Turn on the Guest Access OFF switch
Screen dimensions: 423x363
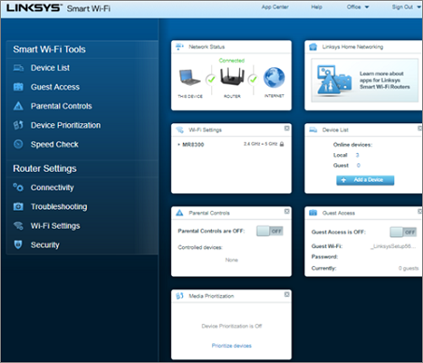(x=403, y=232)
